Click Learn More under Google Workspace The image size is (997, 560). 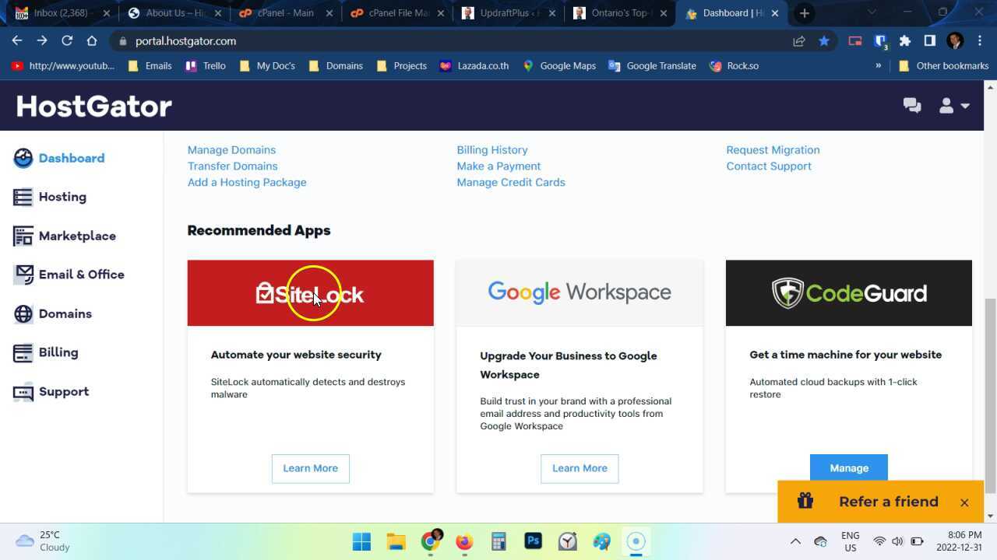pos(580,468)
